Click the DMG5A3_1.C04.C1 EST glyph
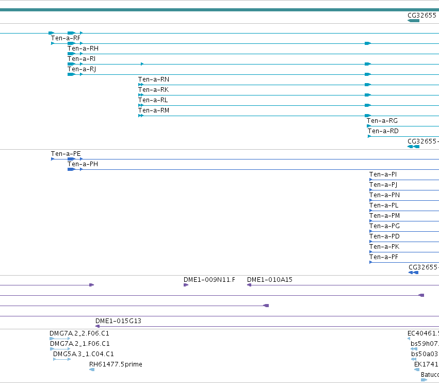The width and height of the screenshot is (439, 383). click(x=62, y=359)
